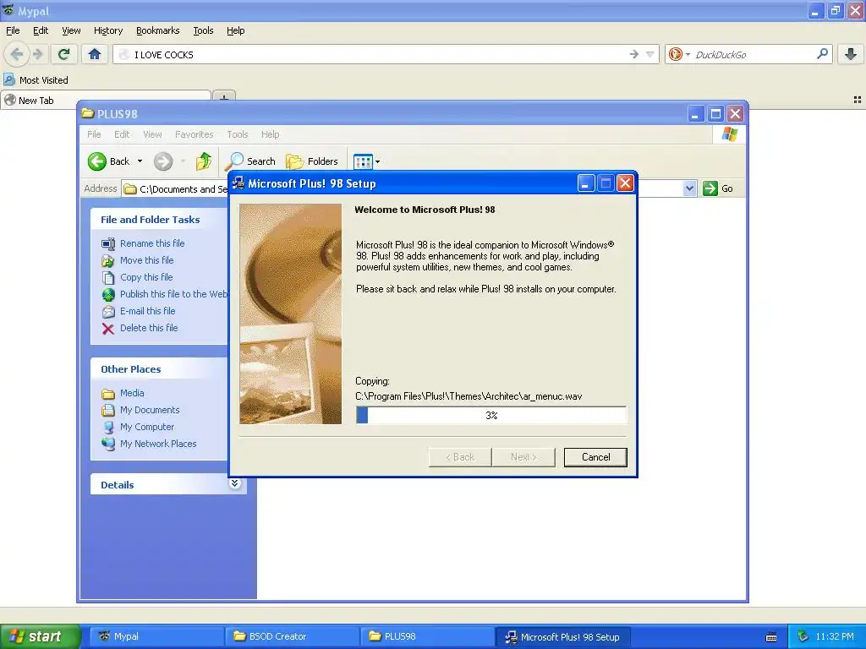Go up one folder level in Explorer
The width and height of the screenshot is (866, 649).
click(x=203, y=161)
